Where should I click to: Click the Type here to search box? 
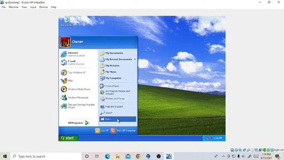click(46, 156)
